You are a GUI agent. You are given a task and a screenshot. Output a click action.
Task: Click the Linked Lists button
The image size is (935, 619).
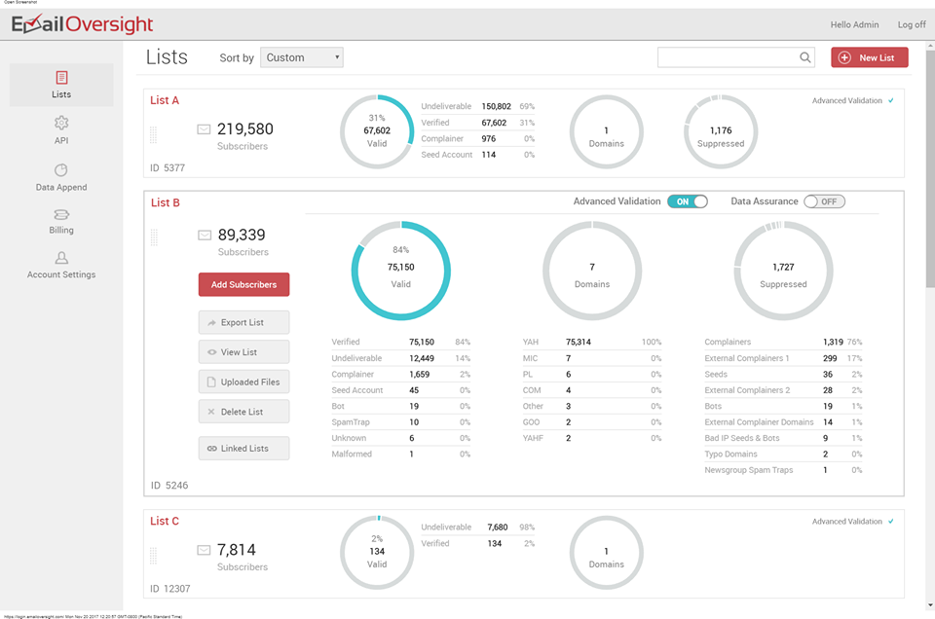tap(243, 448)
